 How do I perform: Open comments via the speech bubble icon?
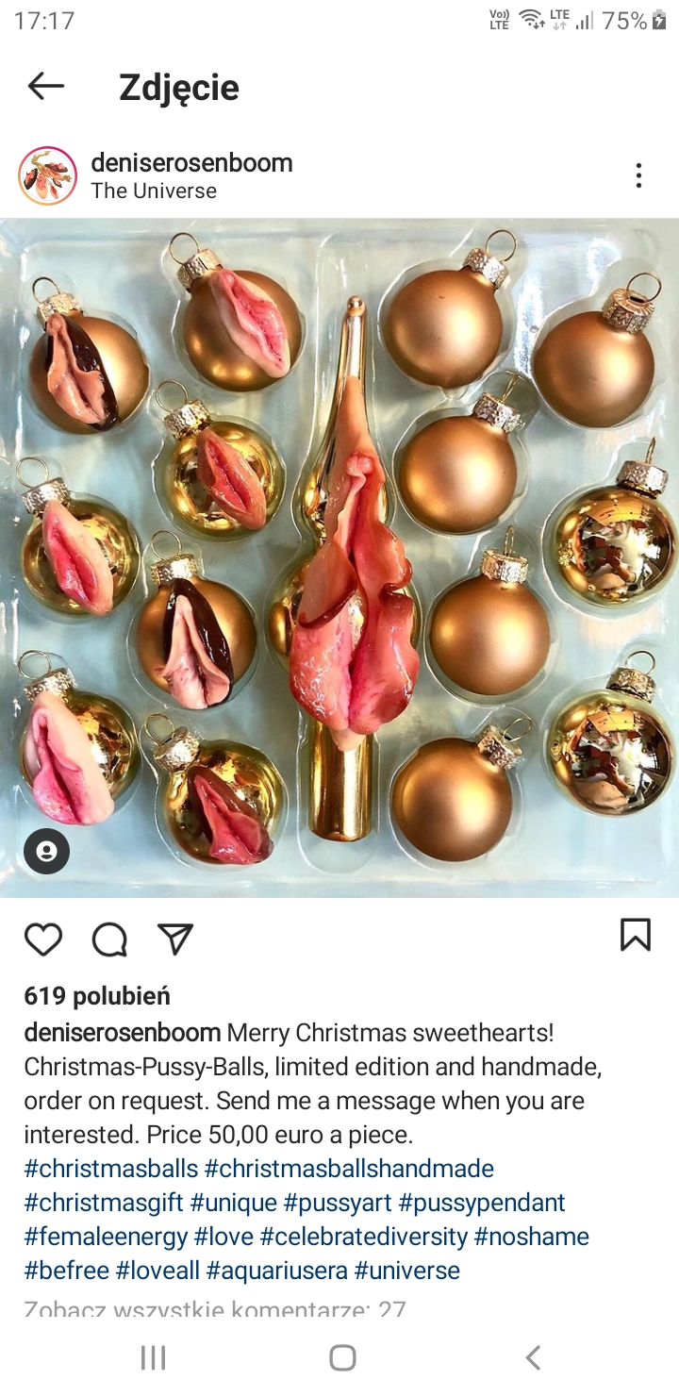[109, 939]
